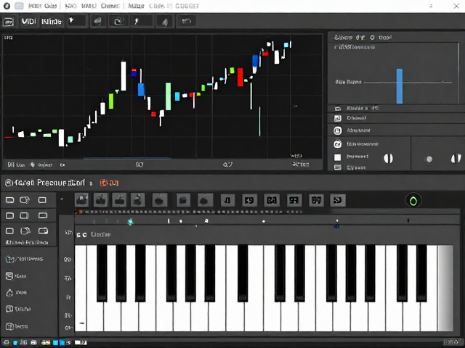Image resolution: width=465 pixels, height=348 pixels.
Task: Toggle the bottom small checkbox in the right panel
Action: pos(337,167)
